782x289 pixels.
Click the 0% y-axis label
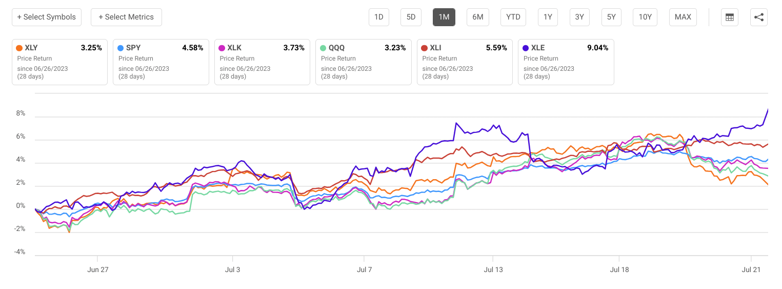(x=21, y=206)
